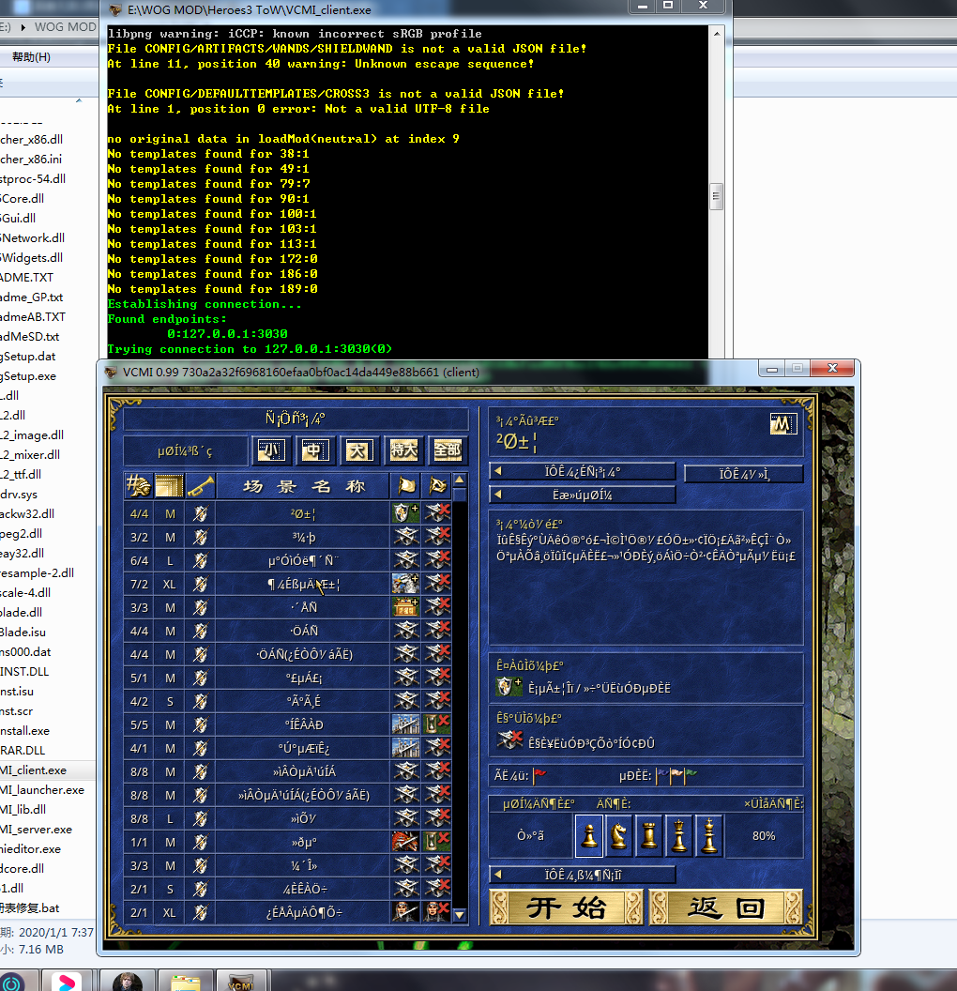Select the server.exe file in Explorer
This screenshot has width=957, height=991.
37,830
